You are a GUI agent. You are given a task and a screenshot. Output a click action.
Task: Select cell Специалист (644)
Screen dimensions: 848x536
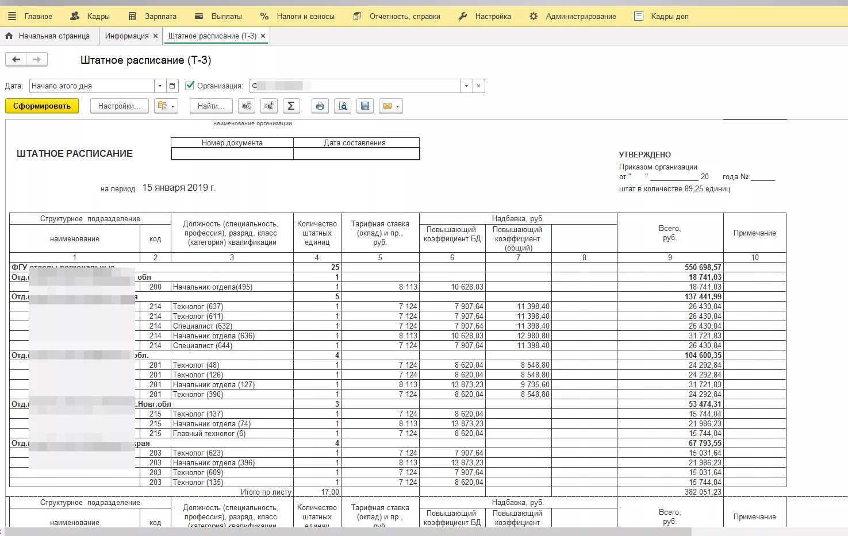click(x=232, y=346)
